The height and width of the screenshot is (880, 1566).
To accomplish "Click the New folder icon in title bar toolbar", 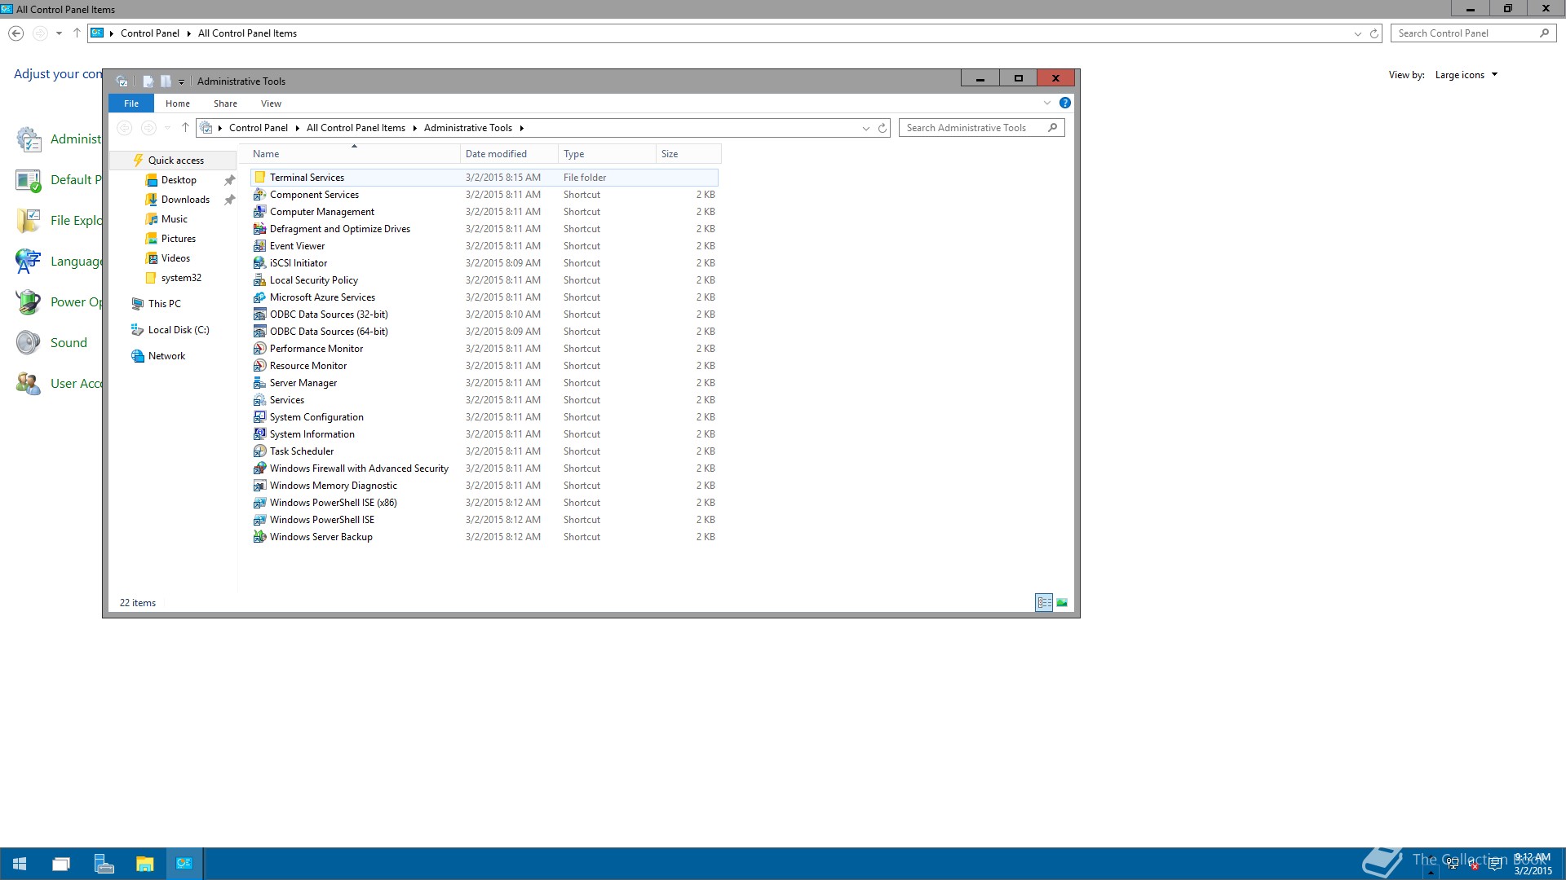I will (x=166, y=81).
